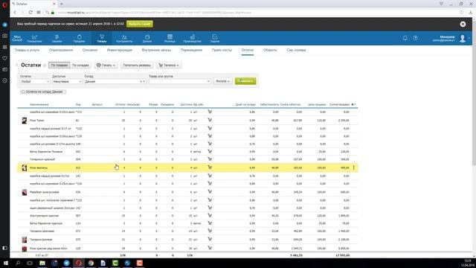This screenshot has width=476, height=268.
Task: Click the cart icon in Альстромерия красная row
Action: [x=210, y=215]
